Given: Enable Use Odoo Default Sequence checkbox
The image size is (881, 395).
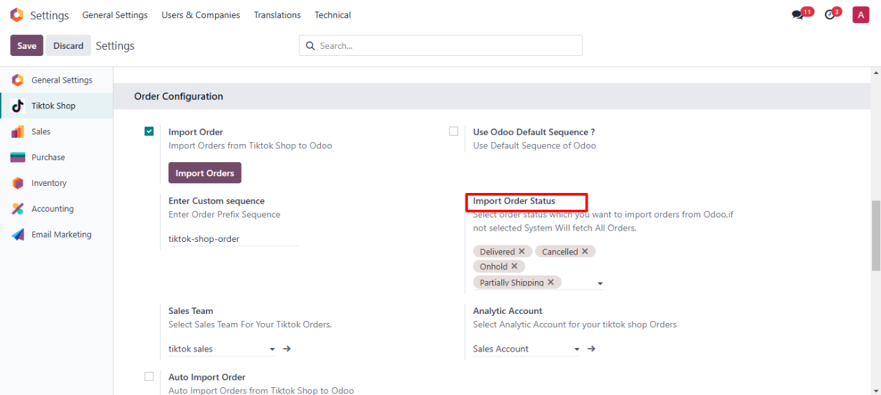Looking at the screenshot, I should [x=454, y=131].
